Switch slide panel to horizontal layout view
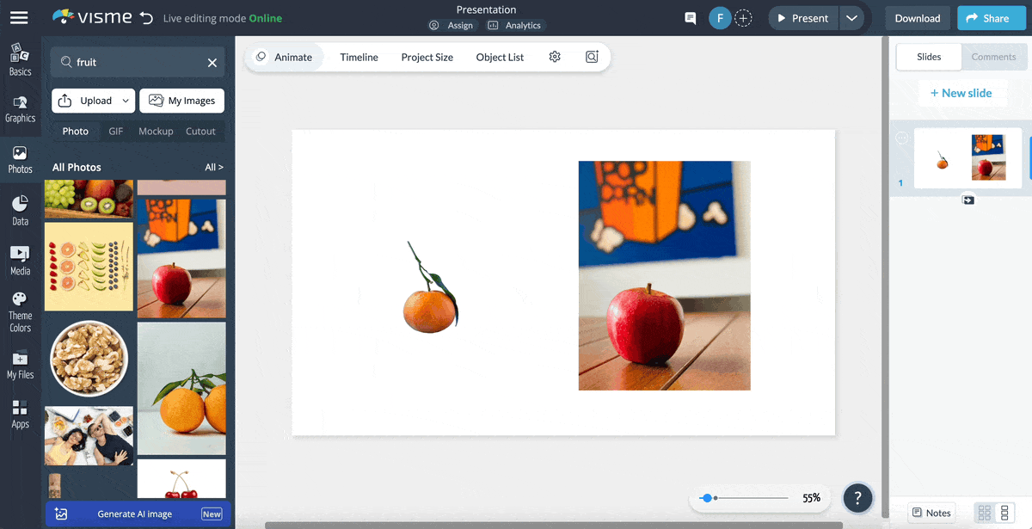The image size is (1032, 529). coord(986,512)
